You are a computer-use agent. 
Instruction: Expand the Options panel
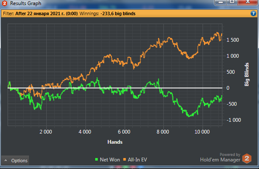[x=15, y=160]
